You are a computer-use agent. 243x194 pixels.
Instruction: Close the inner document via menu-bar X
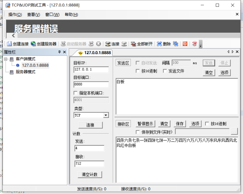click(237, 14)
